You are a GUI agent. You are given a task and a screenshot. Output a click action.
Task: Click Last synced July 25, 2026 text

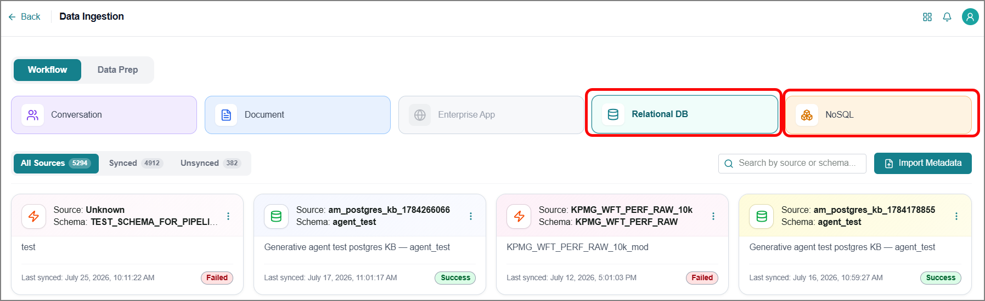pos(88,278)
